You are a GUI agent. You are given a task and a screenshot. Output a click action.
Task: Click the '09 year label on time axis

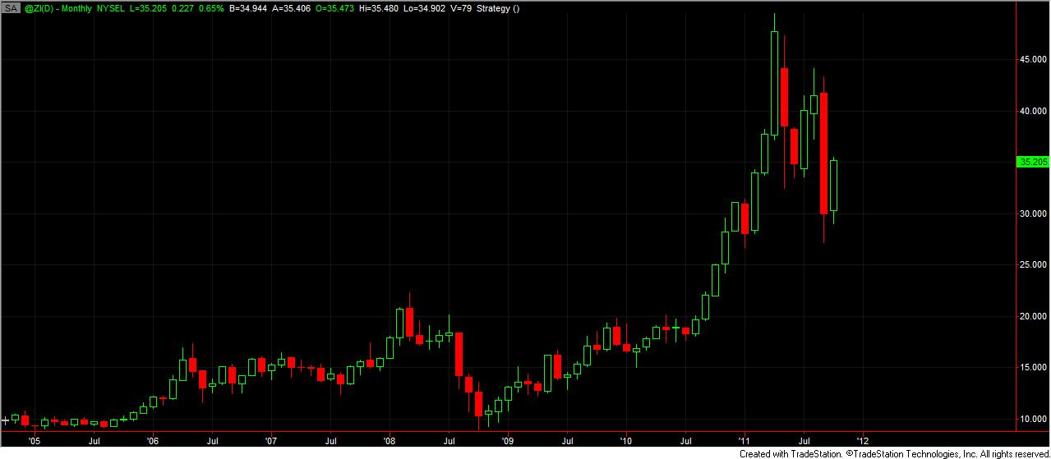click(x=508, y=440)
